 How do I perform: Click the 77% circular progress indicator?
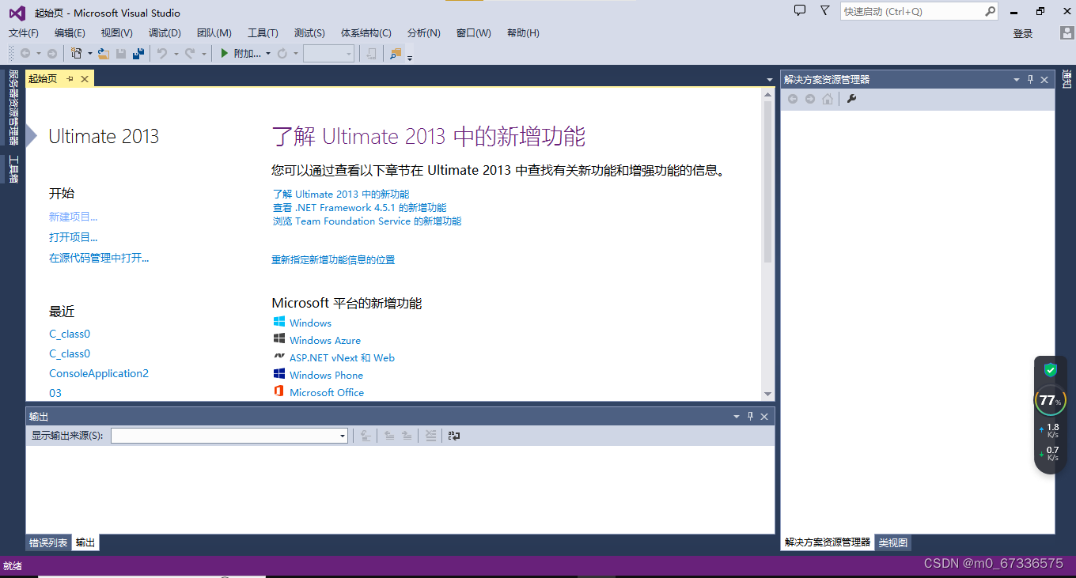point(1050,400)
